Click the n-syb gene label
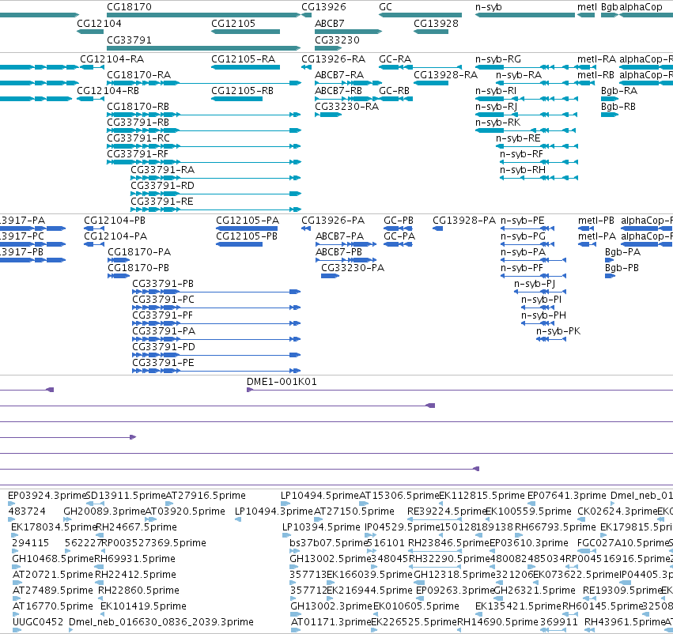This screenshot has width=673, height=634. (488, 7)
